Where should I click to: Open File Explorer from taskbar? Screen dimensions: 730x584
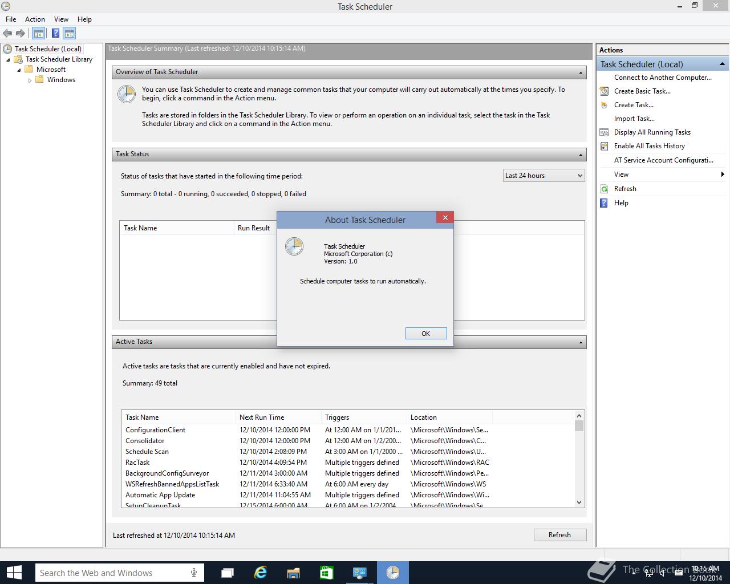coord(294,573)
